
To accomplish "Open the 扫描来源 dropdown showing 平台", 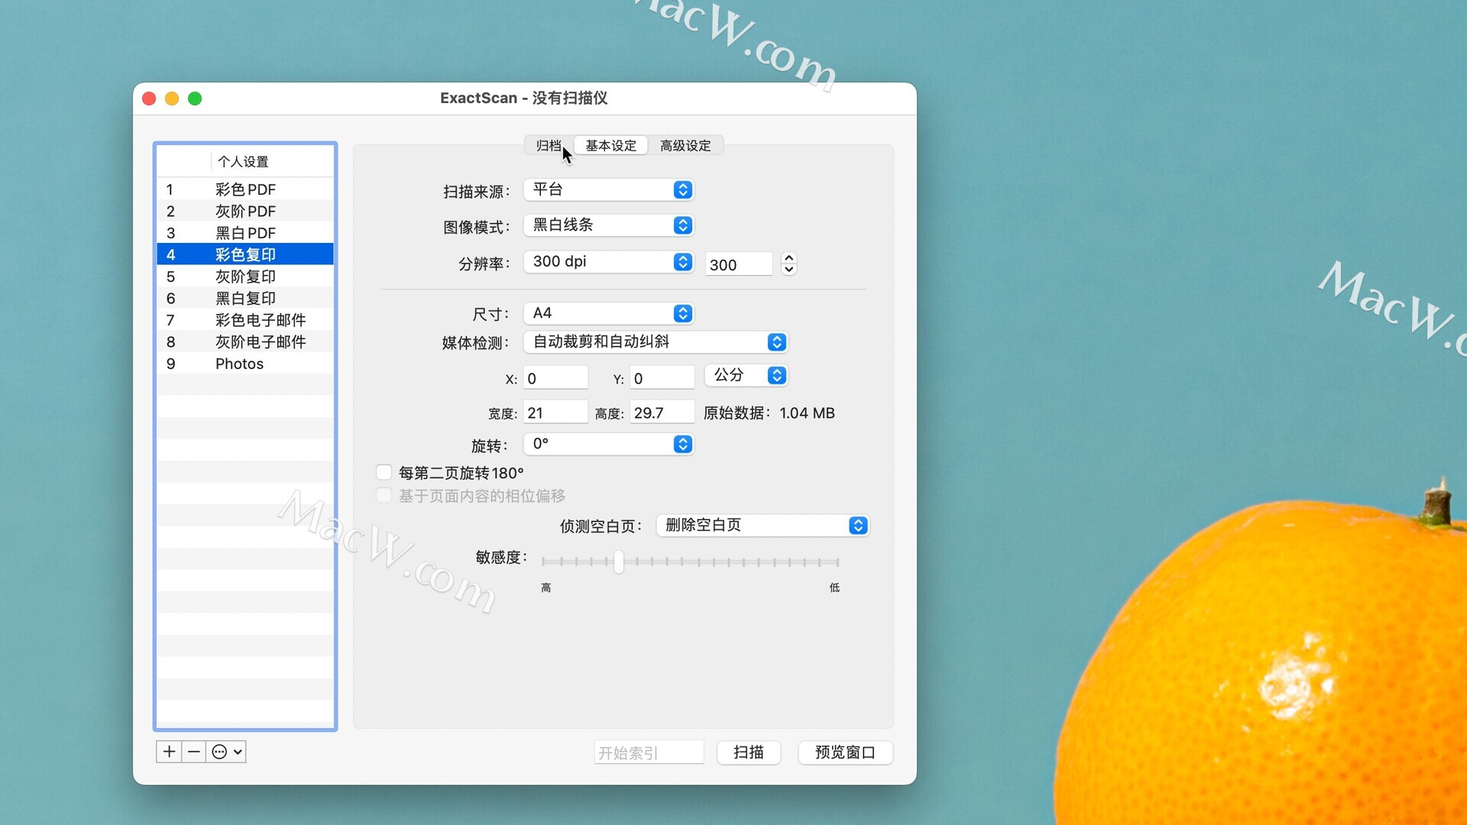I will [x=608, y=189].
